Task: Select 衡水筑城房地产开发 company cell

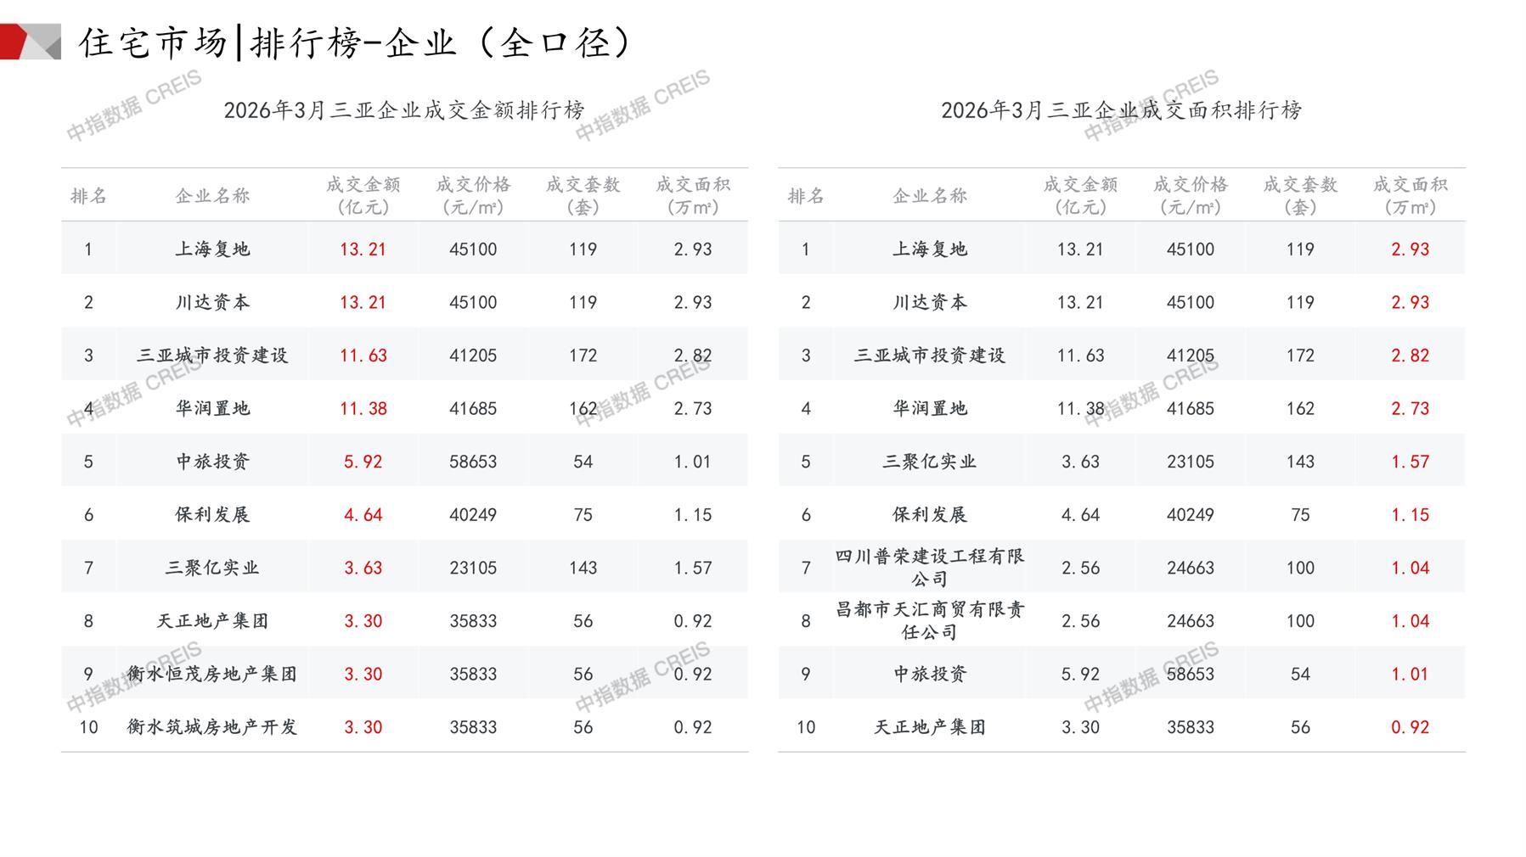Action: (x=212, y=727)
